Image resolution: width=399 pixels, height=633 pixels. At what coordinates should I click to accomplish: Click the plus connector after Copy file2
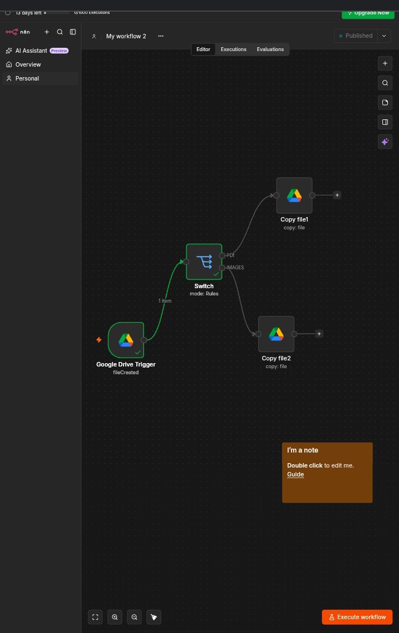(319, 334)
